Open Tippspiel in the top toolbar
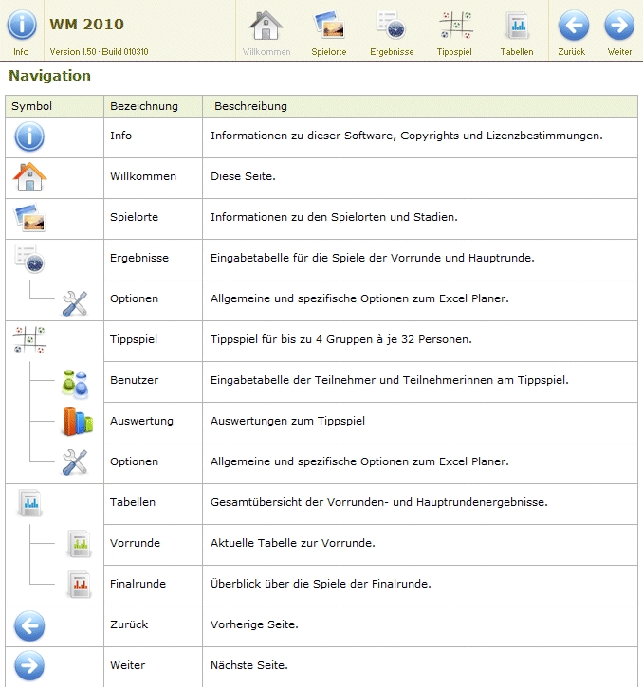The image size is (643, 687). 454,26
